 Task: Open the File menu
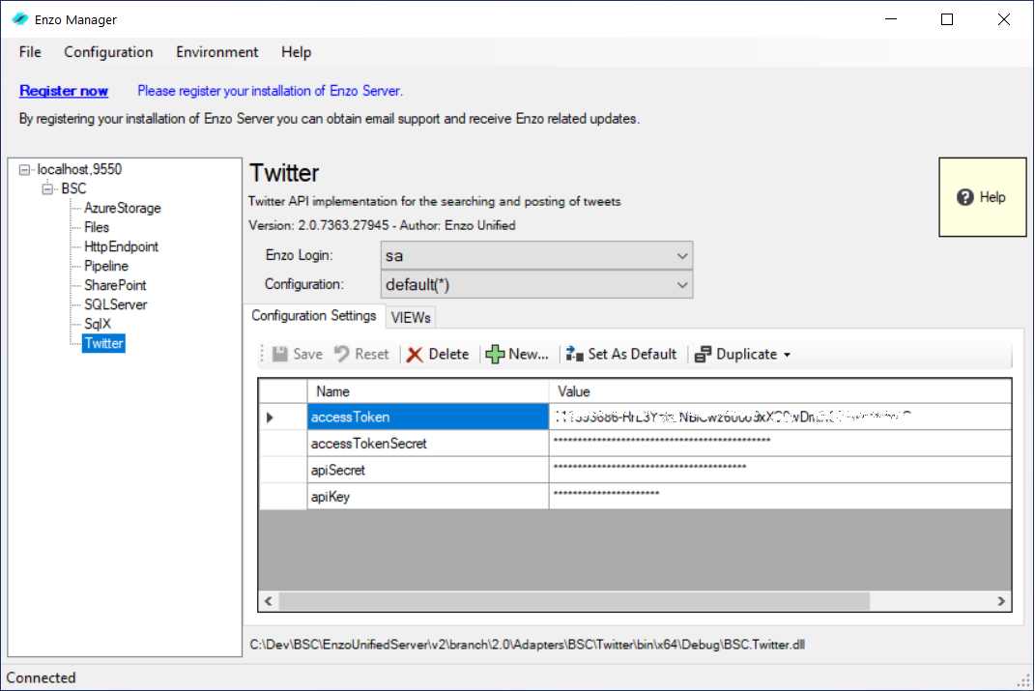[x=30, y=52]
